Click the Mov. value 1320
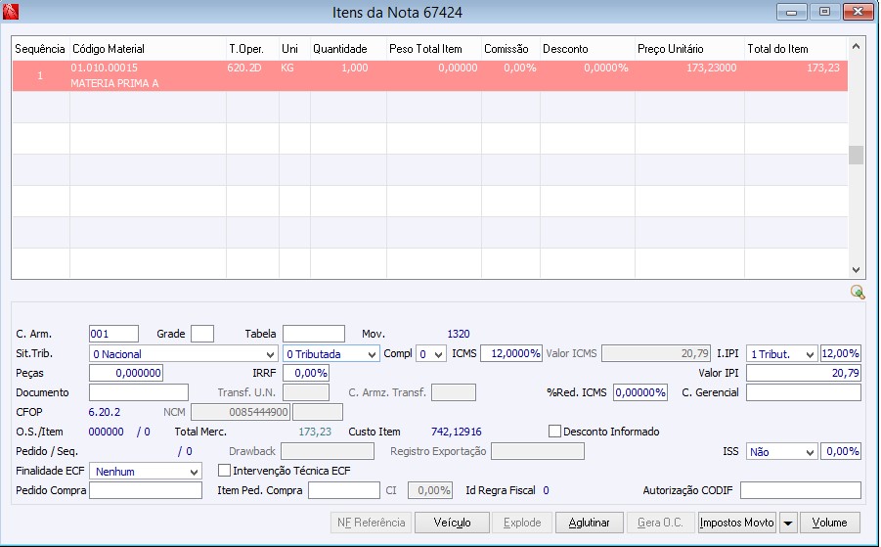This screenshot has height=547, width=881. 459,334
